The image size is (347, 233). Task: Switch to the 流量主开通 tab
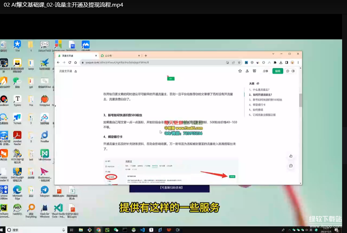77,56
